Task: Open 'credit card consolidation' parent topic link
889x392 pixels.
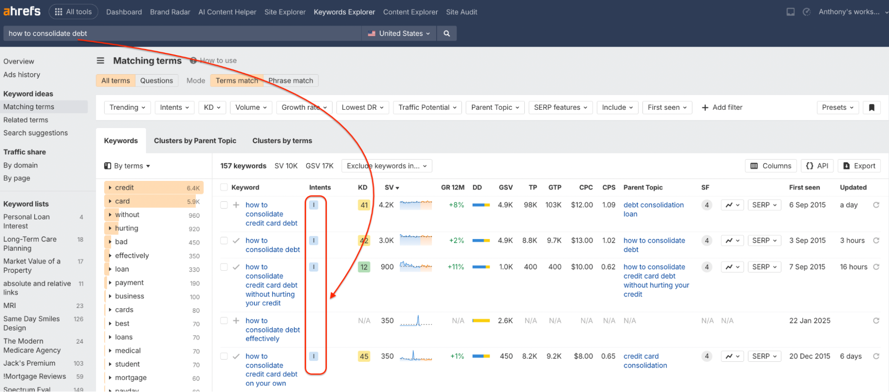Action: [645, 361]
